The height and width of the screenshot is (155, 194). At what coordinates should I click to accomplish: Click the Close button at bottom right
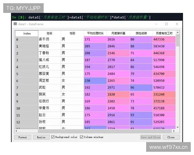tap(171, 137)
